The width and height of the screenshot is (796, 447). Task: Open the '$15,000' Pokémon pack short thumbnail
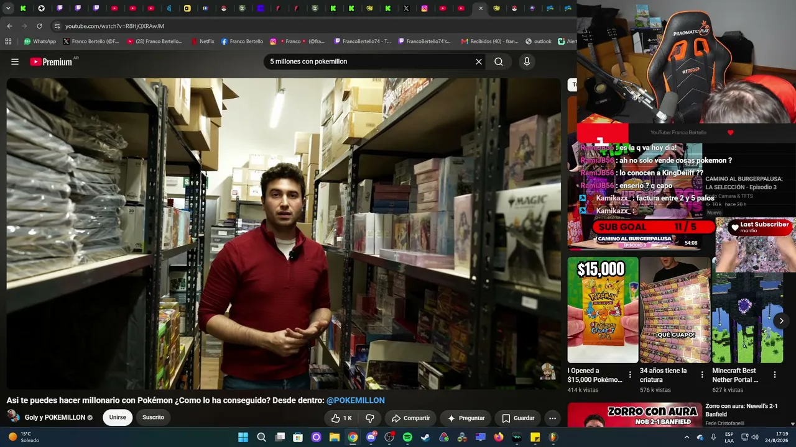point(603,310)
